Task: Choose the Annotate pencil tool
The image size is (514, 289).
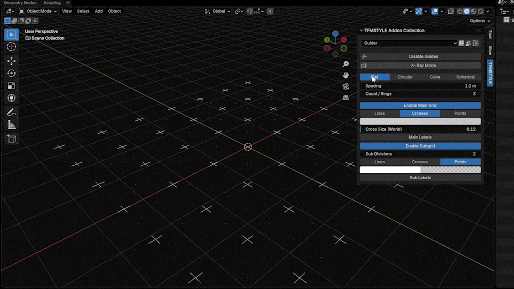Action: click(x=11, y=113)
